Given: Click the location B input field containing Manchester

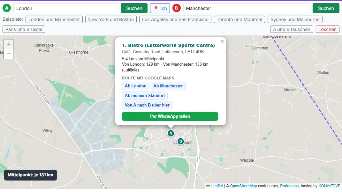Looking at the screenshot, I should (x=247, y=8).
